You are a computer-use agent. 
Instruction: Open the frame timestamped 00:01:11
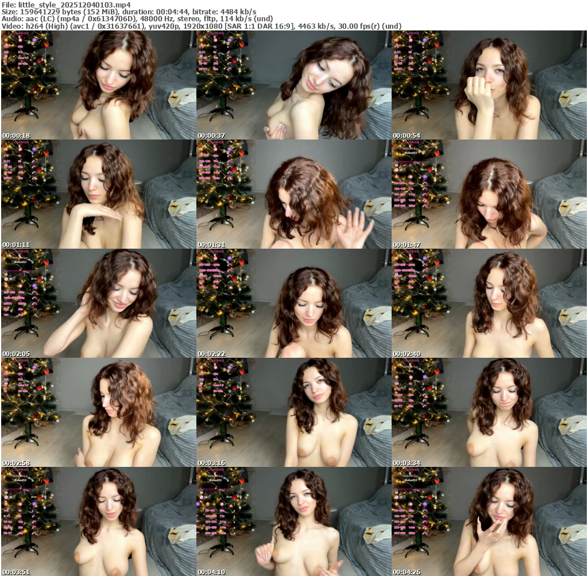tap(99, 194)
